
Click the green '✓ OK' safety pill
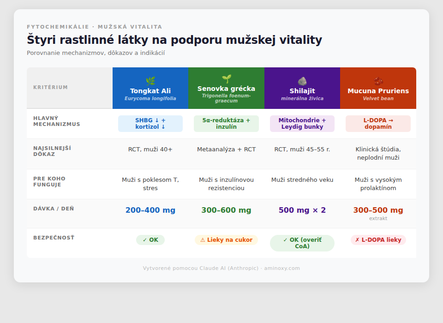pos(150,240)
